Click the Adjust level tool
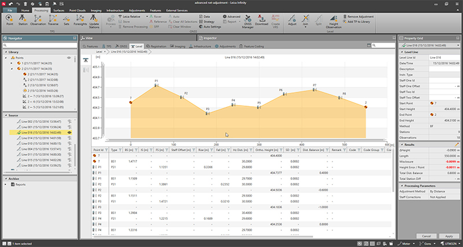Image resolution: width=463 pixels, height=247 pixels. point(293,22)
